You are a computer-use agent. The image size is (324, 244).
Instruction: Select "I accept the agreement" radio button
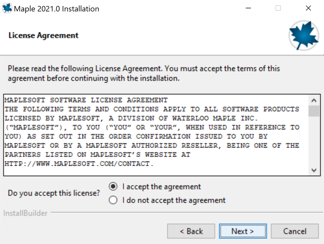tap(113, 187)
